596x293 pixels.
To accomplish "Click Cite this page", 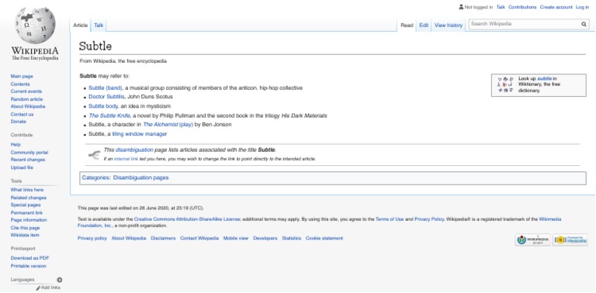I will point(25,228).
